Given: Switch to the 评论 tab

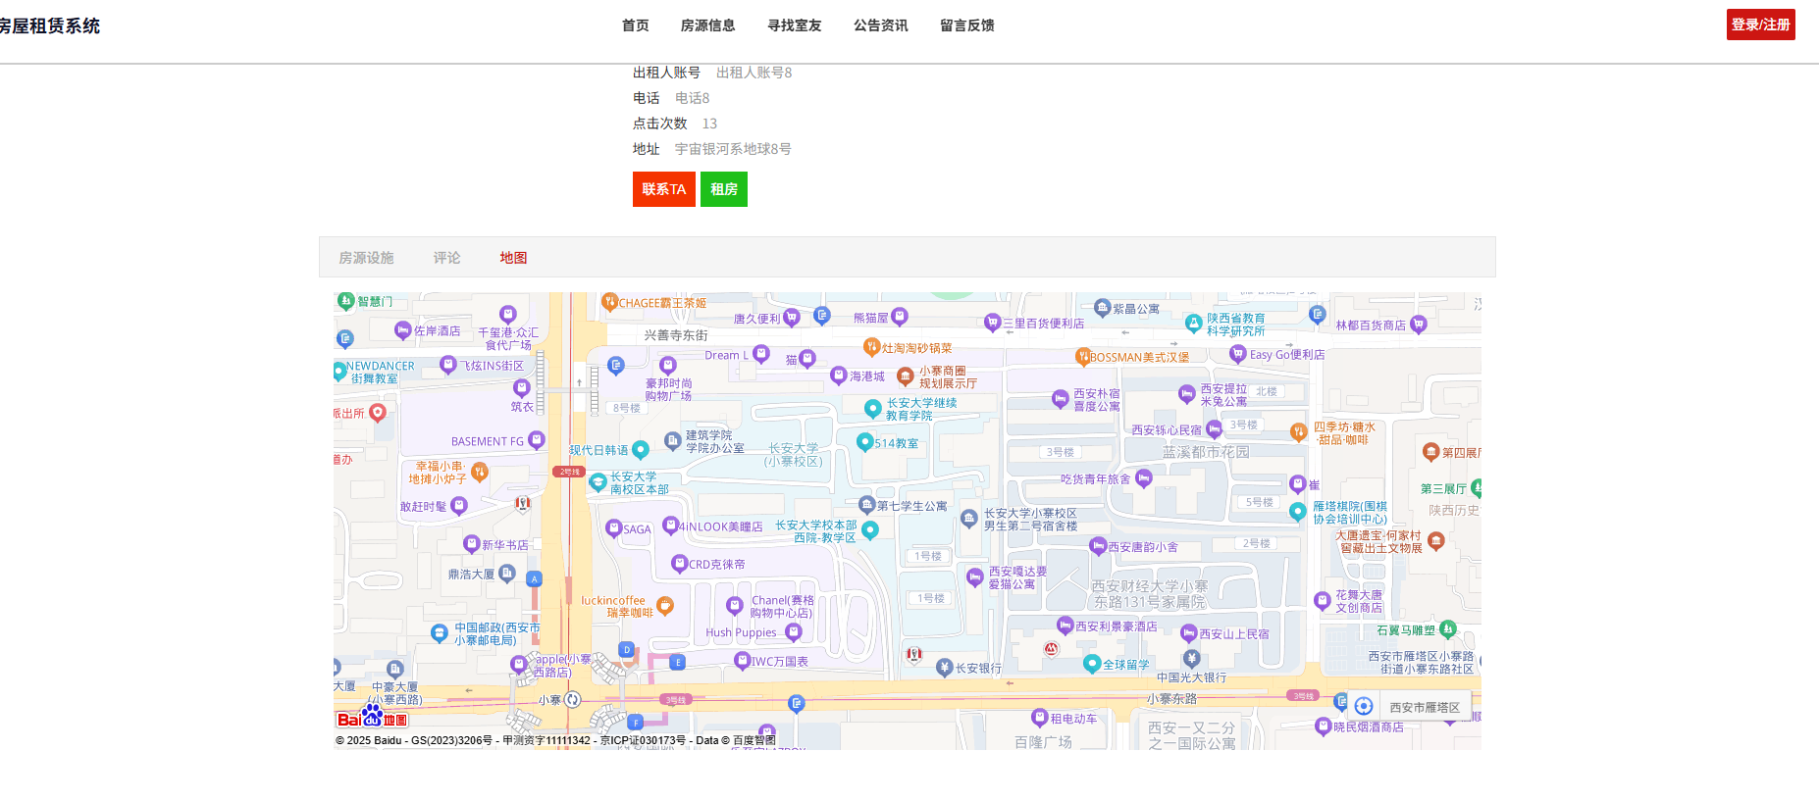Looking at the screenshot, I should (446, 258).
